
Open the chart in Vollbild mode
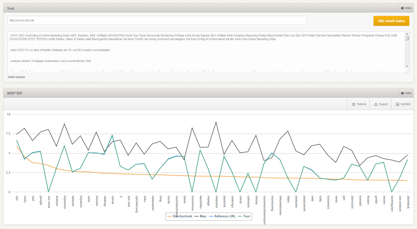(403, 104)
